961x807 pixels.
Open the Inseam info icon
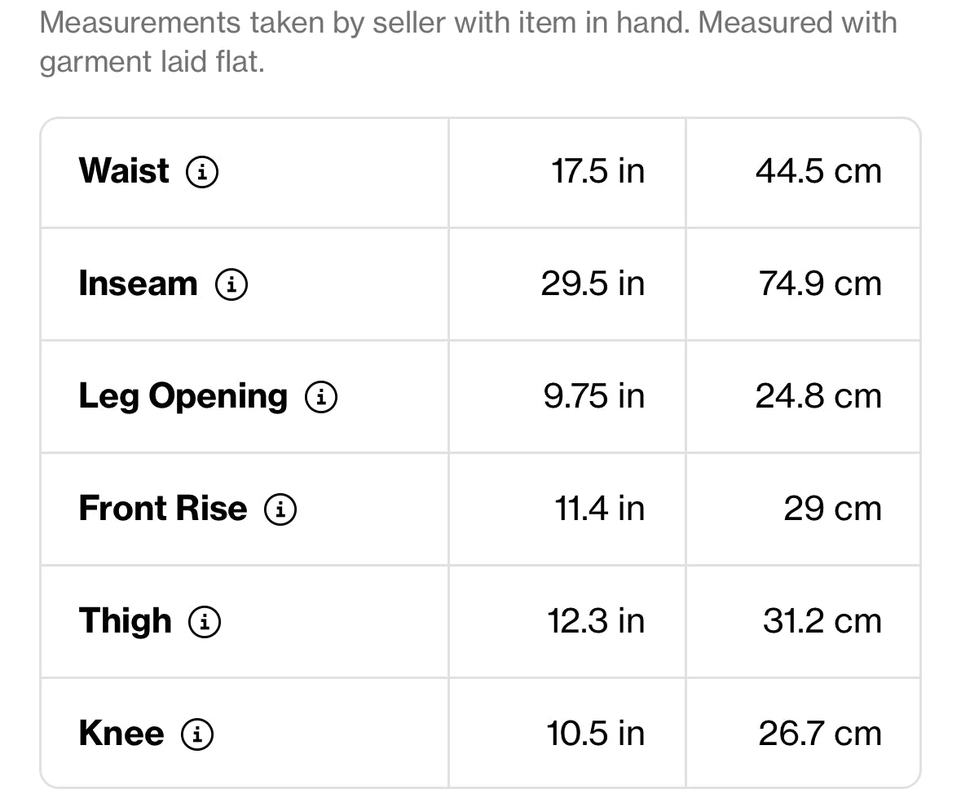[231, 284]
